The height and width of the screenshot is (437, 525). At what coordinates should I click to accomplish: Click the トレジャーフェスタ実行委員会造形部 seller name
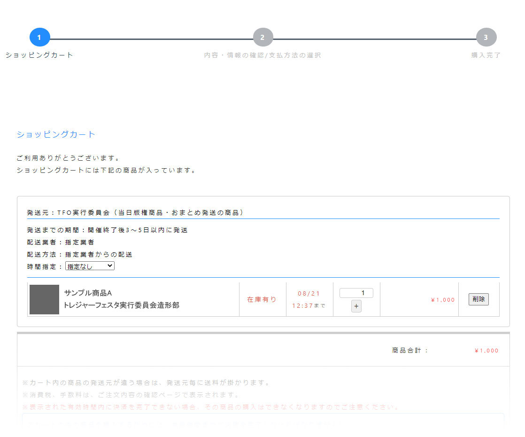[x=121, y=305]
